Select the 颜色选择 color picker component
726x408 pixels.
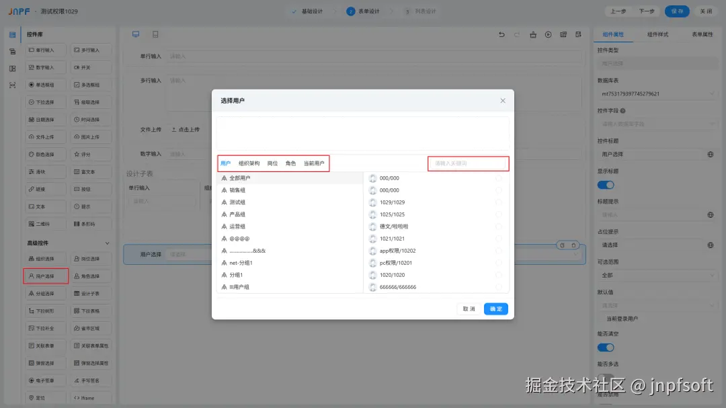(45, 154)
